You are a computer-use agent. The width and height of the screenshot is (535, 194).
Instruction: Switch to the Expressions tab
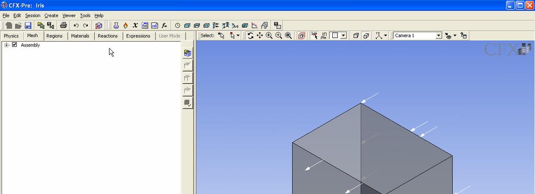tap(138, 36)
